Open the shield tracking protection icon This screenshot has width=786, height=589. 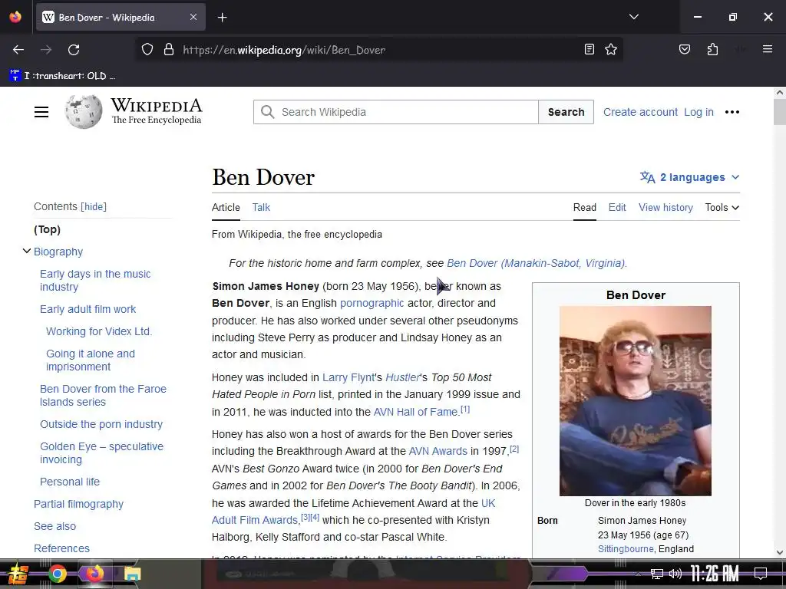click(147, 50)
